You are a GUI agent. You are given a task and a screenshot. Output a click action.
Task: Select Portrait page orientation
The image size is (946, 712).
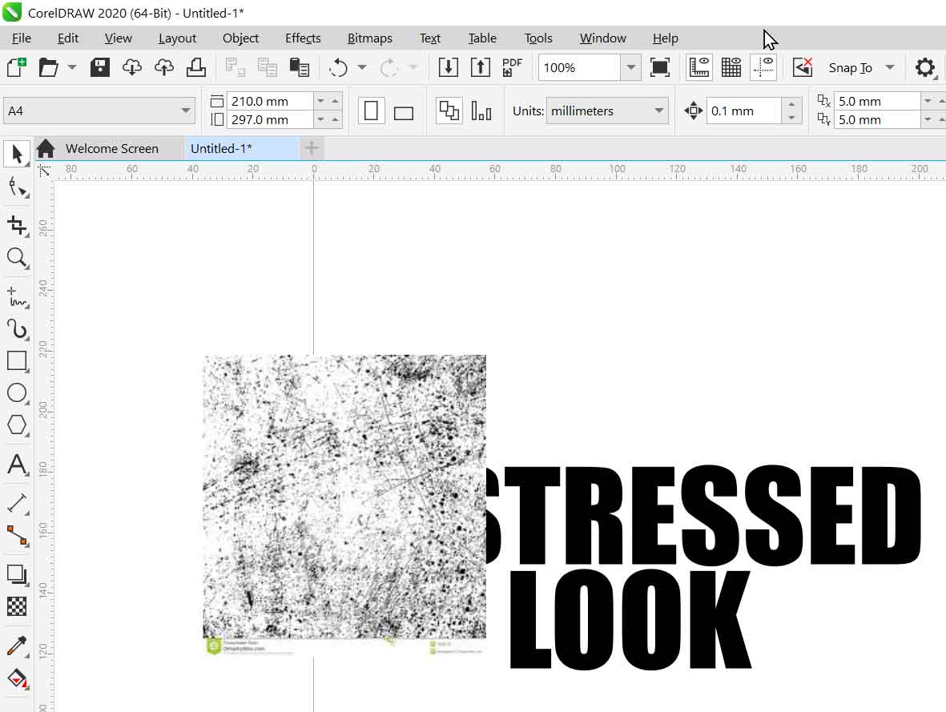tap(371, 111)
